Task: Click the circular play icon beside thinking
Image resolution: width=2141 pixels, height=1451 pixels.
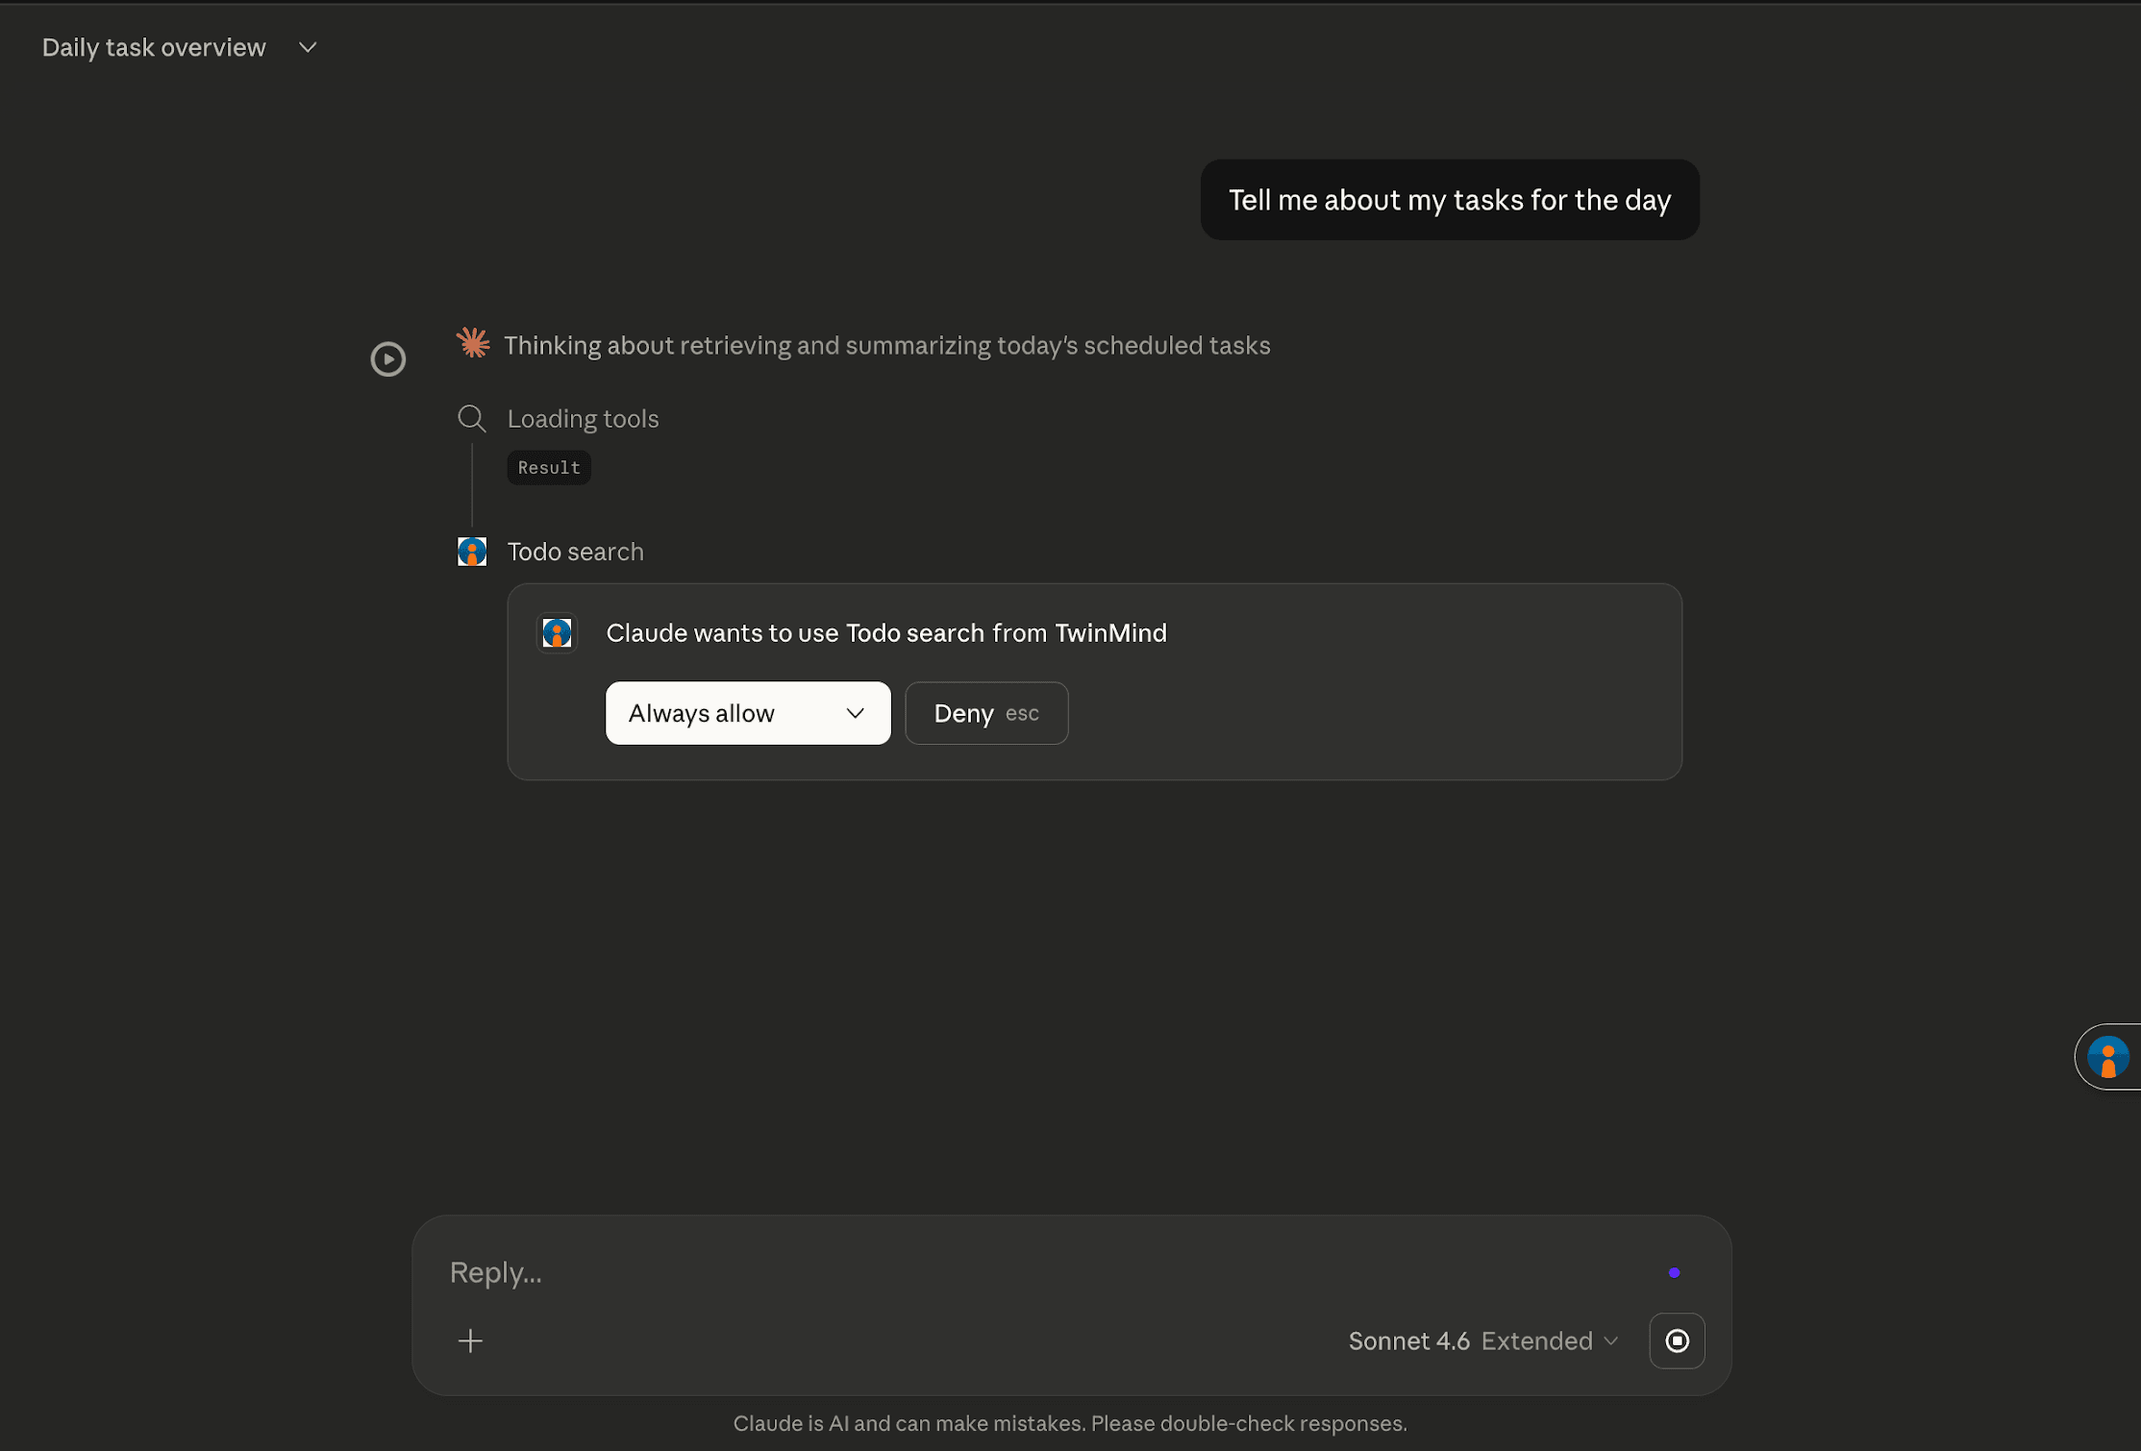Action: point(387,359)
